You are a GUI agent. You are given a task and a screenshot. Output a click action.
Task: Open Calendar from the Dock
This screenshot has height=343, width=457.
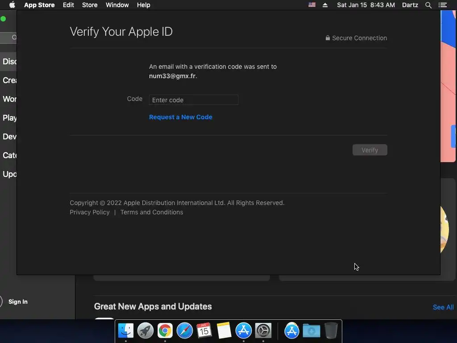(204, 331)
